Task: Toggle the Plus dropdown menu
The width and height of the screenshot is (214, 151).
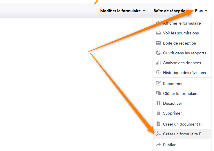Action: (x=201, y=11)
